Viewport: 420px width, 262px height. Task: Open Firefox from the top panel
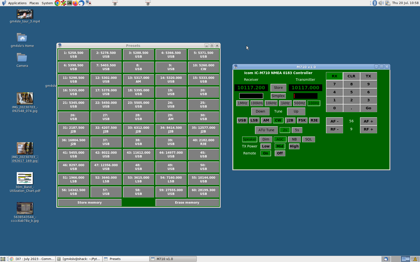pos(75,3)
